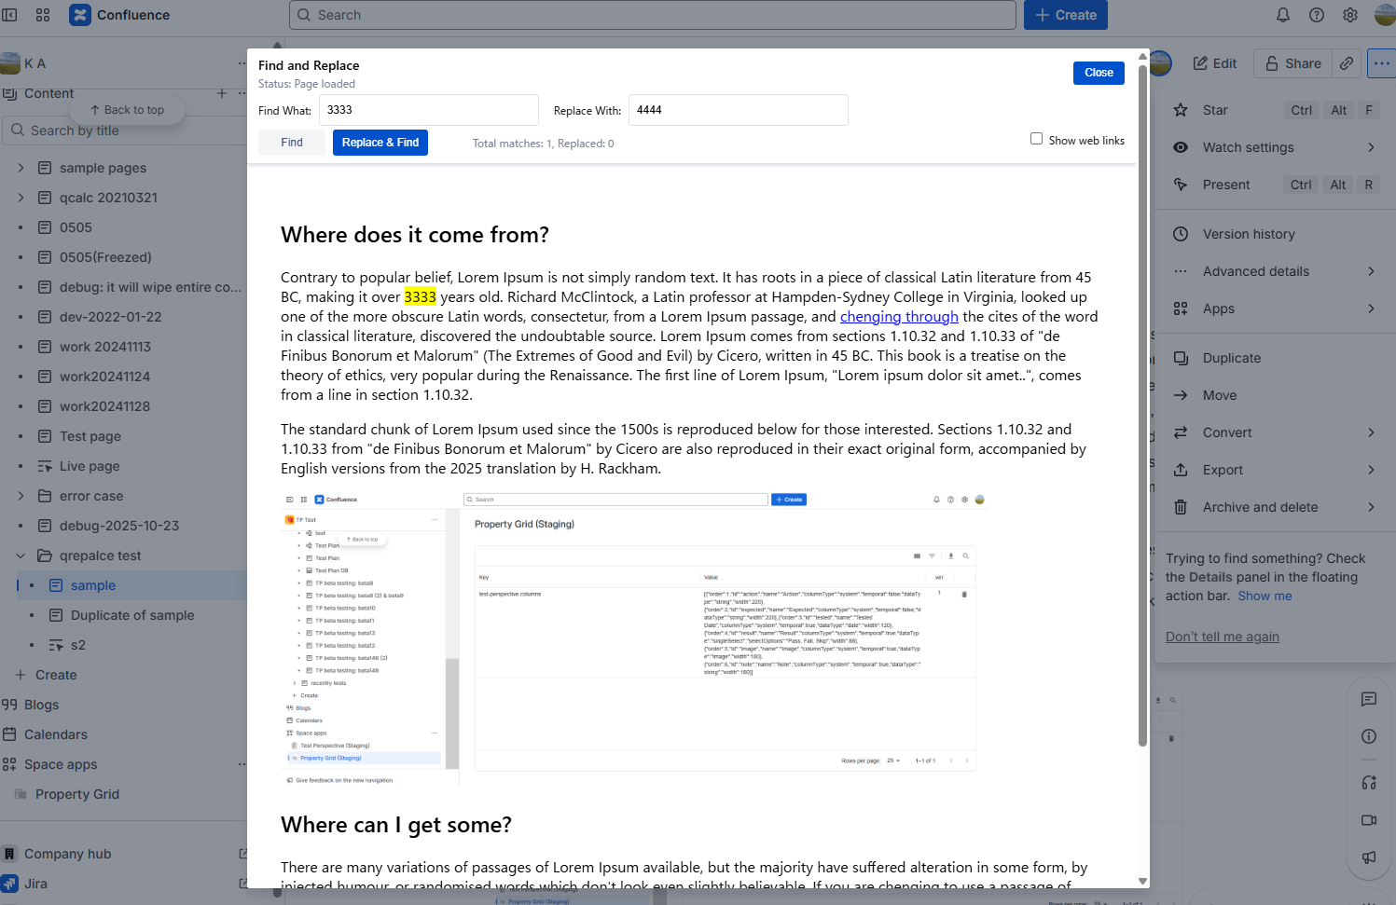The image size is (1396, 905).
Task: Expand the sample pages tree item
Action: point(21,167)
